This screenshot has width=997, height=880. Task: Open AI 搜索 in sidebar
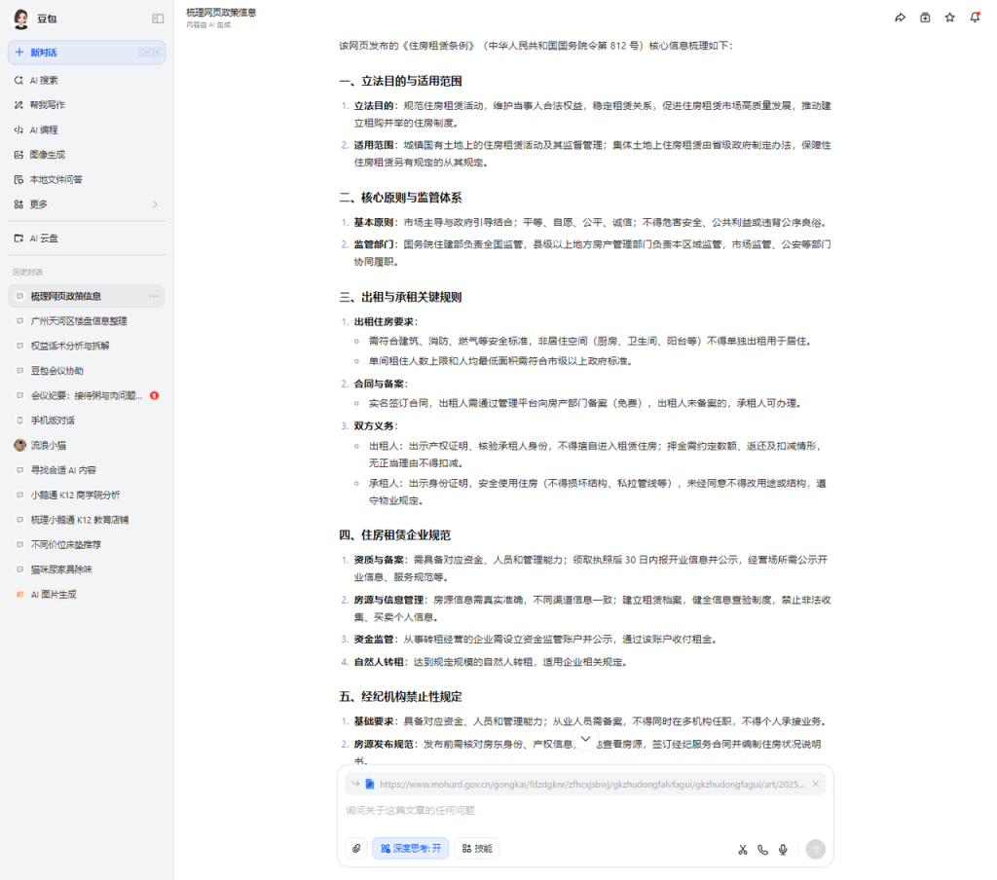[x=87, y=80]
